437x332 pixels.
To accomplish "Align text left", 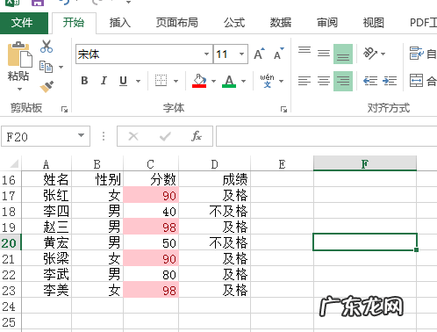I will [x=304, y=81].
